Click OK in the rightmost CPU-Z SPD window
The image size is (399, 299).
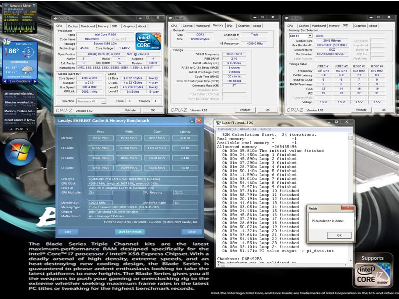[x=383, y=110]
